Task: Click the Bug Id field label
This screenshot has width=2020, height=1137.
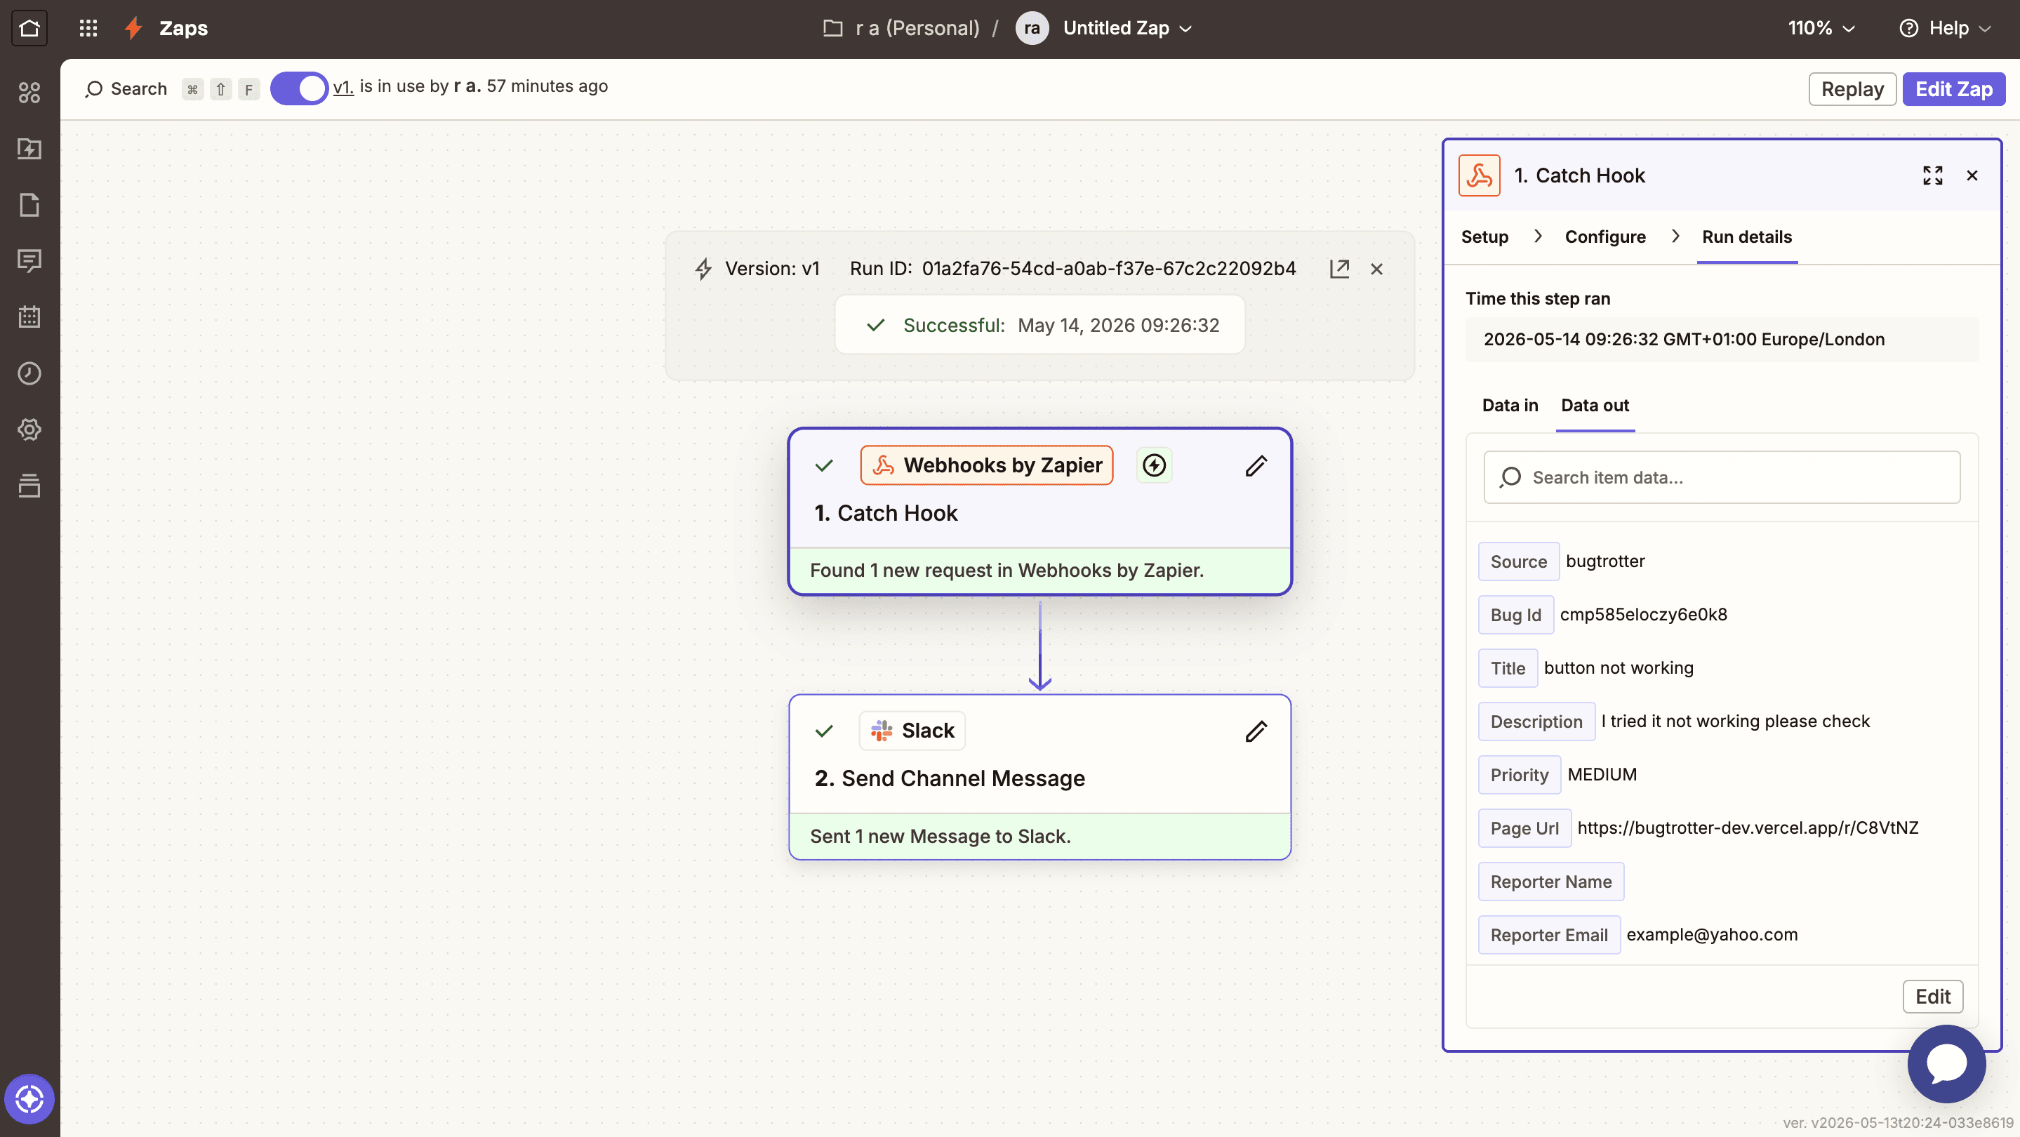Action: pyautogui.click(x=1516, y=615)
